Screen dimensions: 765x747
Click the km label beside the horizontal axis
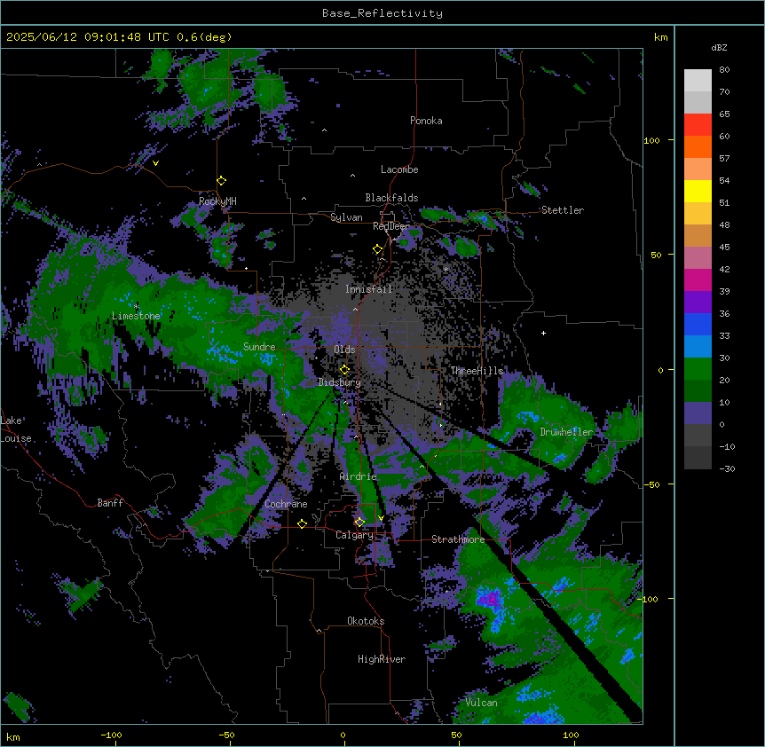[13, 736]
